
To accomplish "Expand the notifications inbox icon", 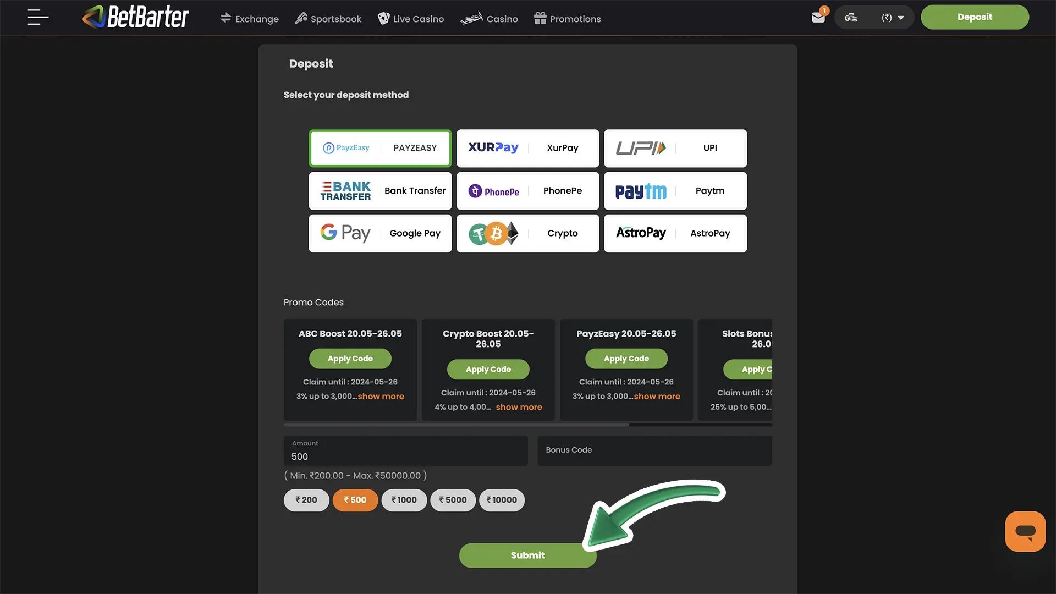I will coord(818,16).
